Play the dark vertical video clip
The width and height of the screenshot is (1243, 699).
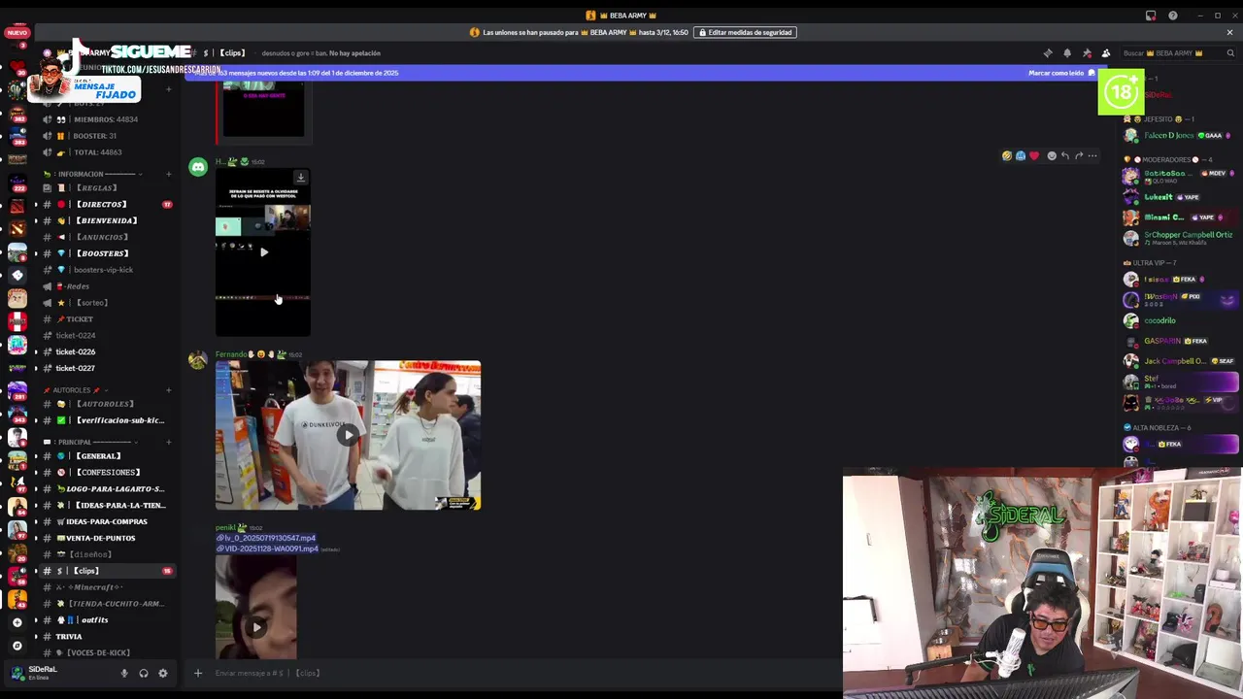tap(263, 252)
